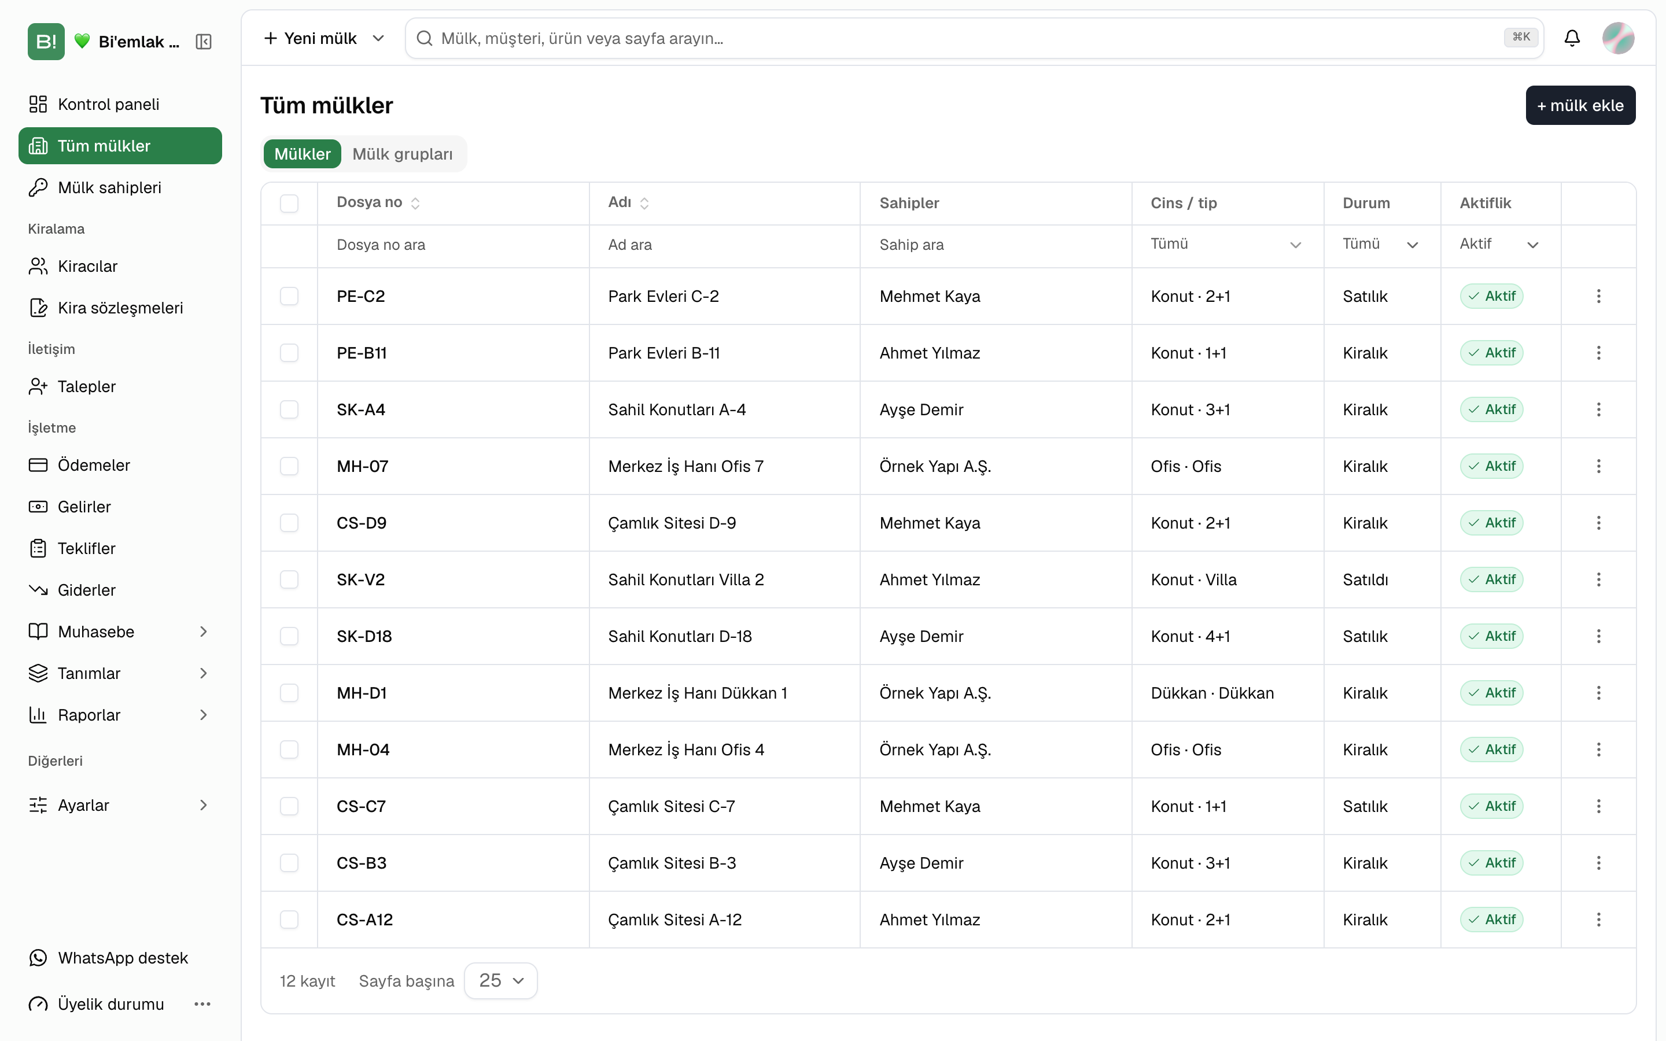Go to Kontrol paneli
This screenshot has width=1666, height=1041.
[120, 104]
